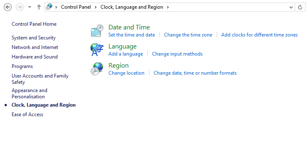Viewport: 308px width, 168px height.
Task: Click the Control Panel icon in address bar
Action: coord(49,7)
